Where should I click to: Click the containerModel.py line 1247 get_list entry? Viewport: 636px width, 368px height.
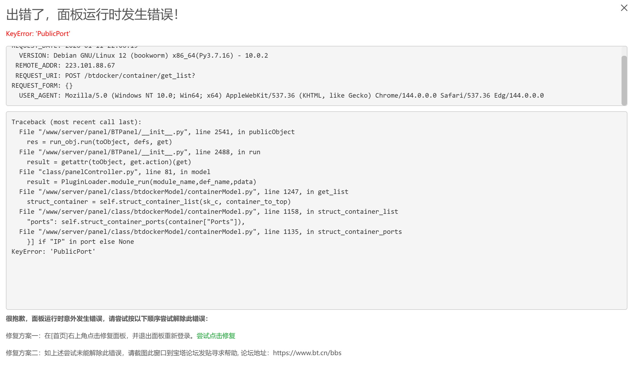[x=184, y=192]
